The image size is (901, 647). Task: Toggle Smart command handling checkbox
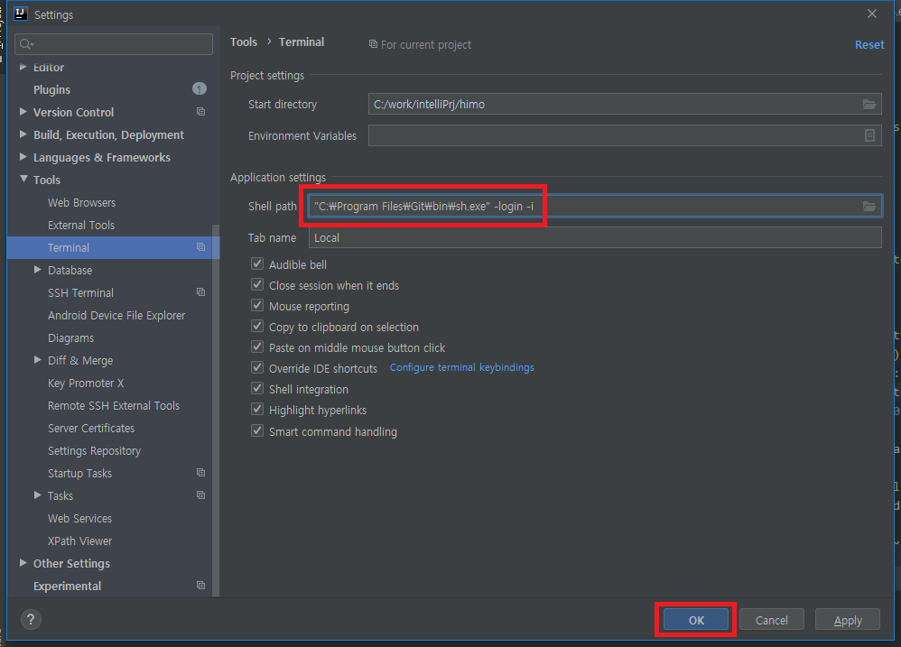tap(257, 431)
